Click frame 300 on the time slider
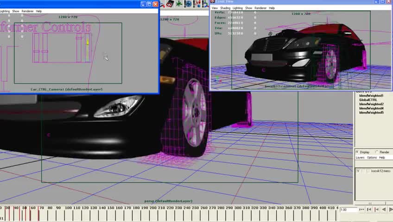This screenshot has height=222, width=393. tap(238, 208)
